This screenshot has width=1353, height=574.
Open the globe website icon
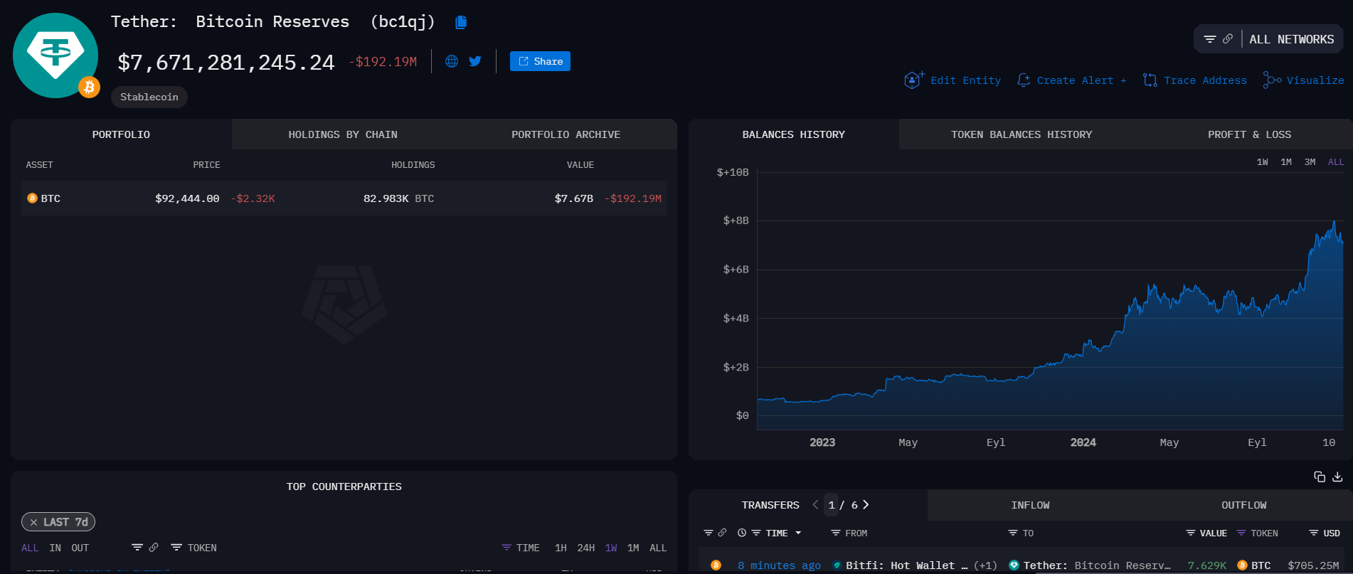pos(452,61)
